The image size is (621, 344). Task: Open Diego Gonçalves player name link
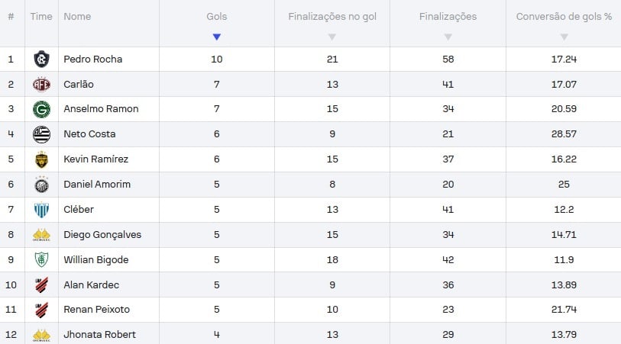coord(102,235)
